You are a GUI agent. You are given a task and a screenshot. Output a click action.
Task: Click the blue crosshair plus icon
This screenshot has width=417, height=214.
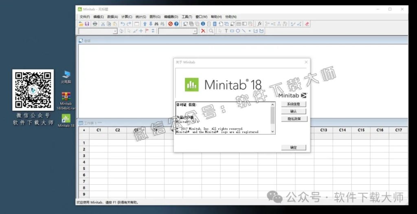[x=141, y=31]
